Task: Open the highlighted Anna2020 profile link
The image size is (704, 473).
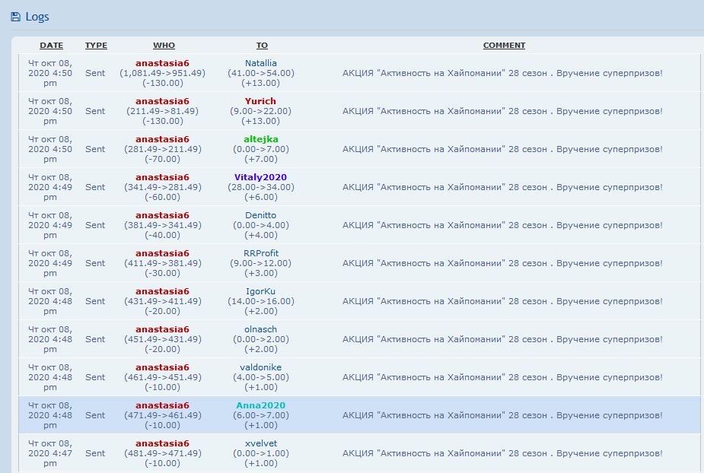Action: [261, 405]
